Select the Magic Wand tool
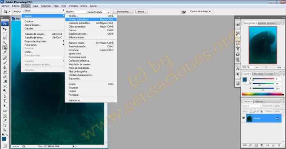 5,43
